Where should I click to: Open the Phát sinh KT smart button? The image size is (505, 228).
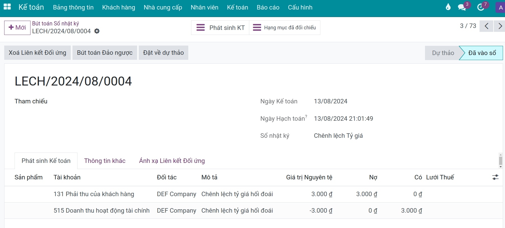tap(220, 28)
